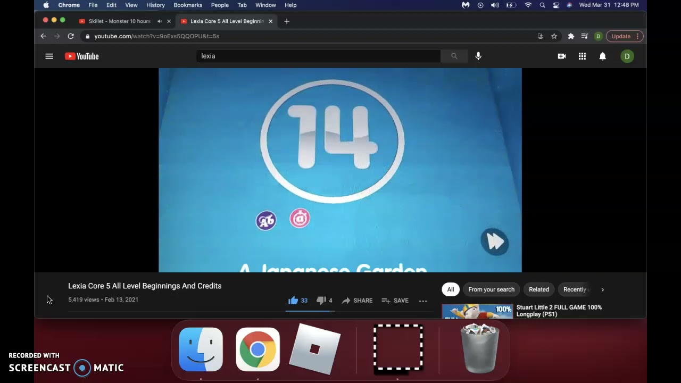
Task: Open volume control in menu bar
Action: click(x=495, y=5)
